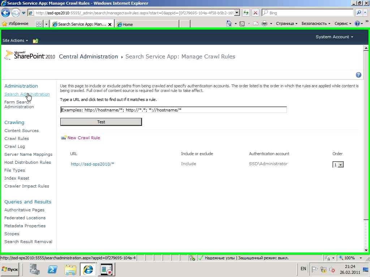The height and width of the screenshot is (277, 370).
Task: Click the Stop loading red X icon
Action: pos(255,13)
